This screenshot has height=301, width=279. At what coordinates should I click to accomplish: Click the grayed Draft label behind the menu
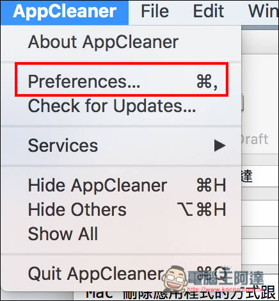(254, 139)
